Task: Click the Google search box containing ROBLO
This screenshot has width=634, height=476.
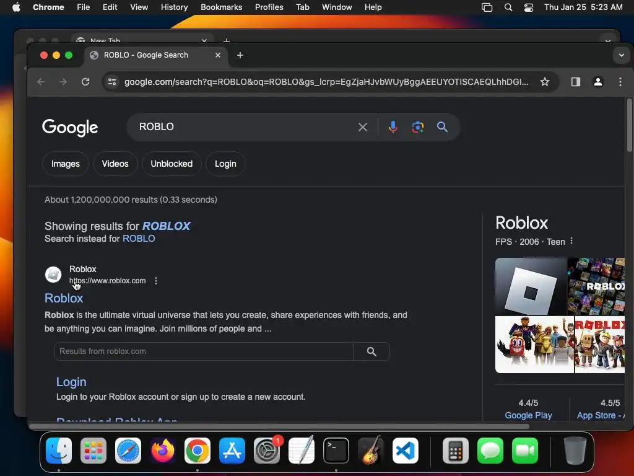Action: click(x=243, y=127)
